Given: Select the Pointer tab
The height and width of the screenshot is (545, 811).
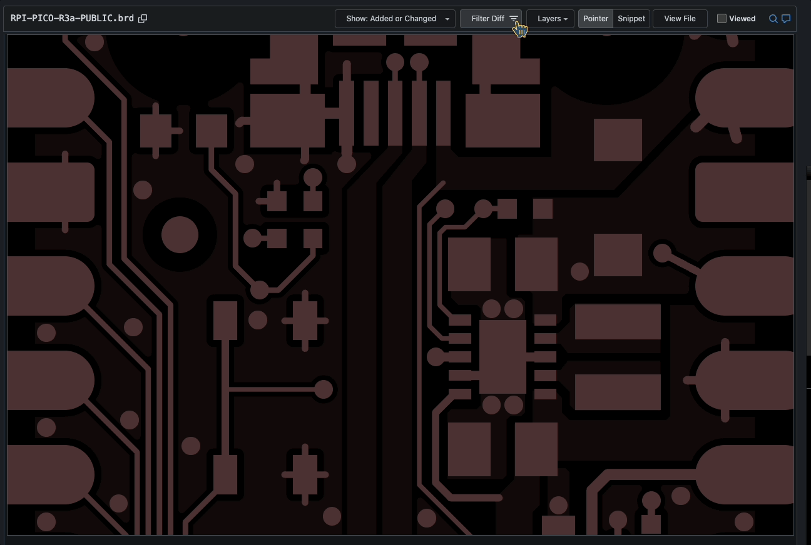Looking at the screenshot, I should 595,18.
